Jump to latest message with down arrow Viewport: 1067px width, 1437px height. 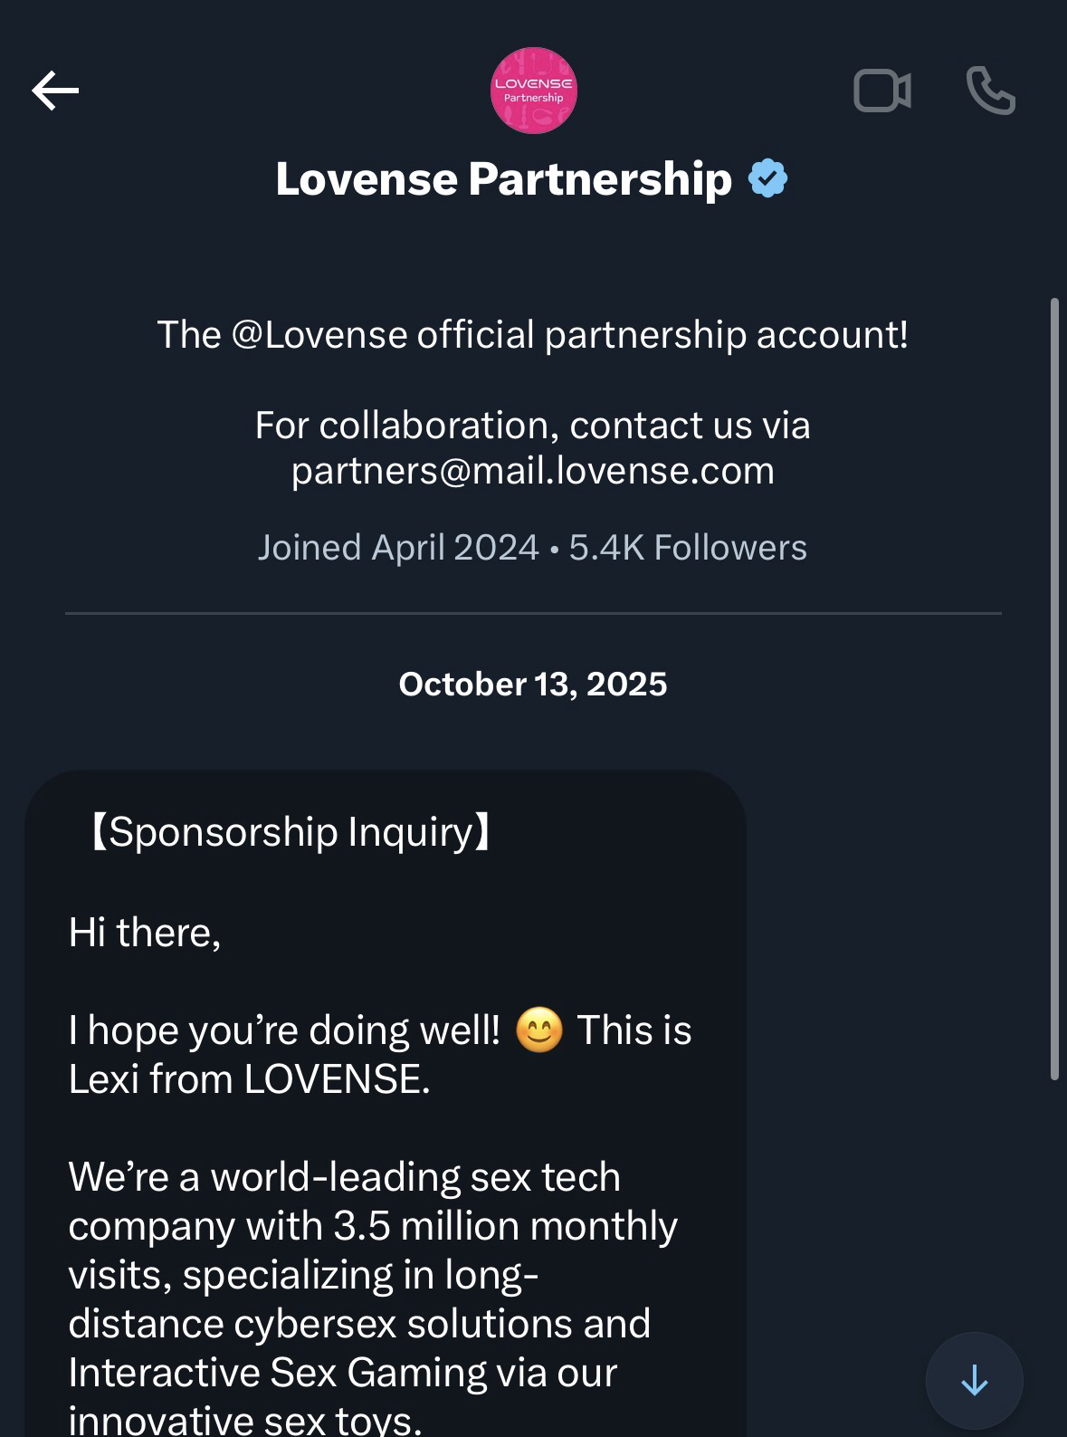(974, 1381)
